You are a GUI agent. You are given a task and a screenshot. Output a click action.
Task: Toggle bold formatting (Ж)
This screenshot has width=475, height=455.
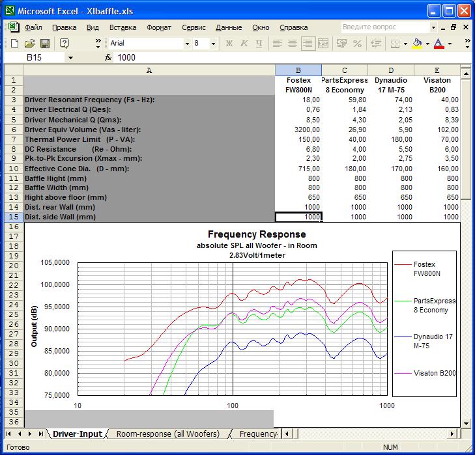229,44
